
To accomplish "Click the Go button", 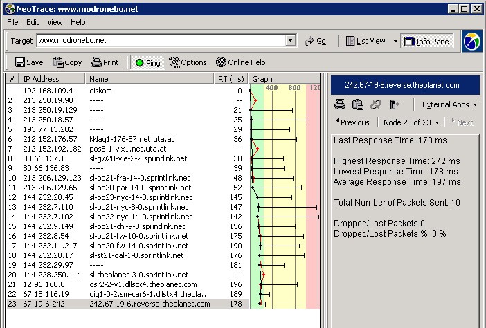I will pyautogui.click(x=316, y=41).
